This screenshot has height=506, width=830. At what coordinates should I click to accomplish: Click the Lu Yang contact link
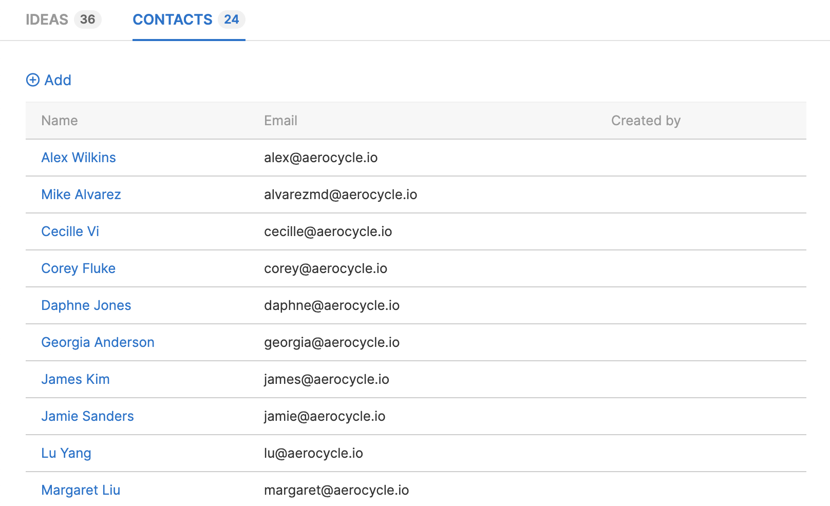point(66,453)
